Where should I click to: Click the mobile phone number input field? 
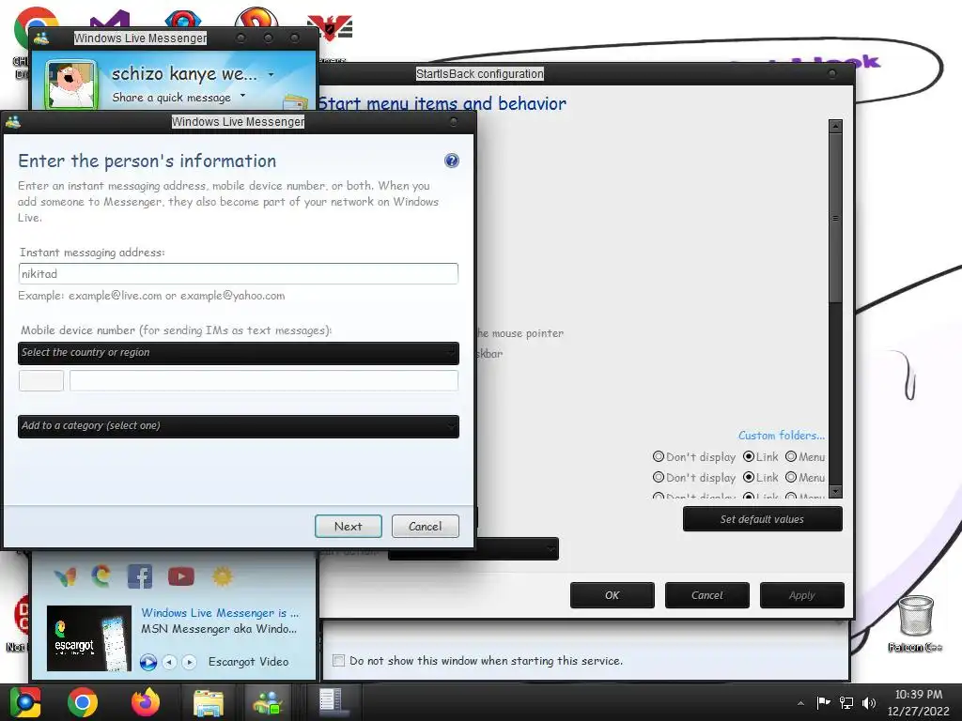tap(264, 380)
